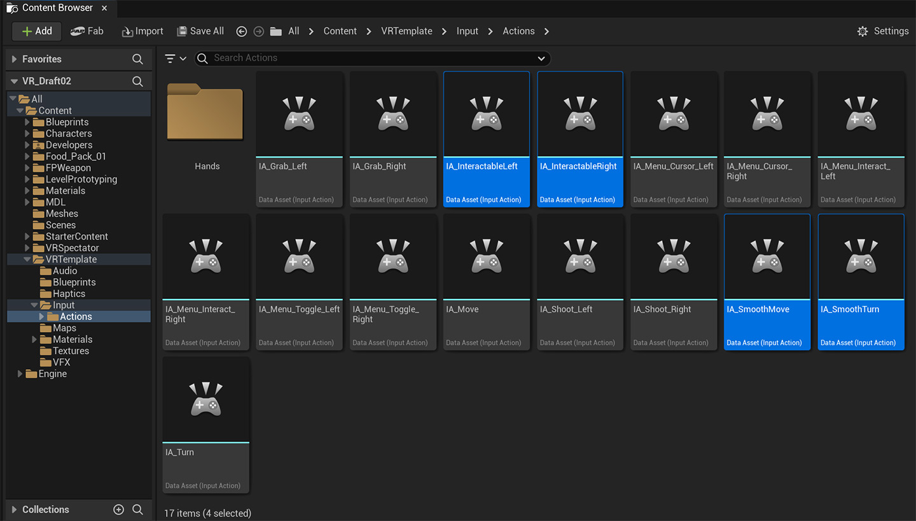Select the VRSpectator folder
Viewport: 916px width, 521px height.
72,248
